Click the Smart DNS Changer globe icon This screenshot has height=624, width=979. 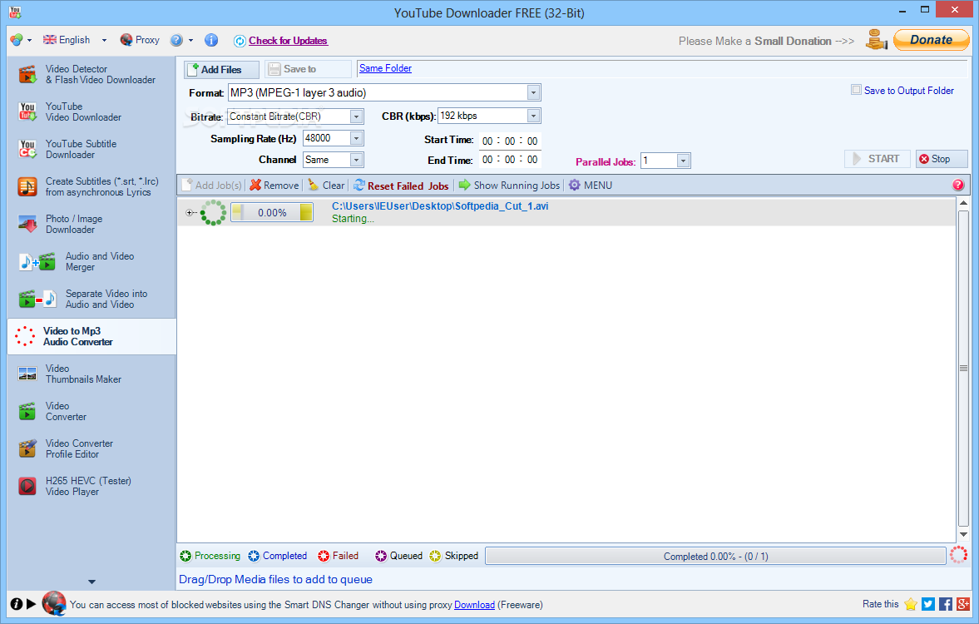click(x=54, y=603)
